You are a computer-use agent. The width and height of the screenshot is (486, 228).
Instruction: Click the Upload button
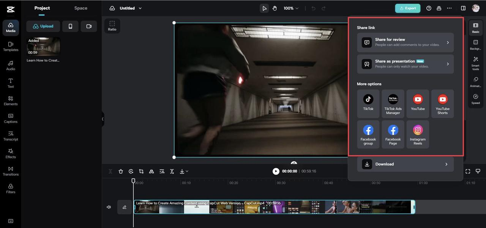[x=43, y=26]
